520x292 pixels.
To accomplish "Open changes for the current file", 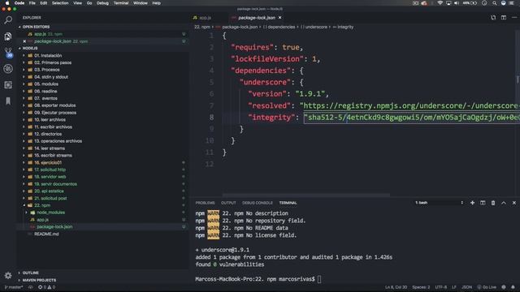I will point(493,18).
